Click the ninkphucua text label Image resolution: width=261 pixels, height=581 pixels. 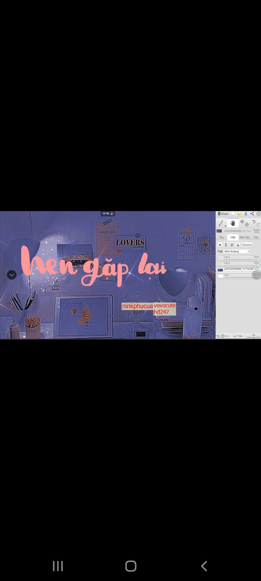[x=137, y=306]
